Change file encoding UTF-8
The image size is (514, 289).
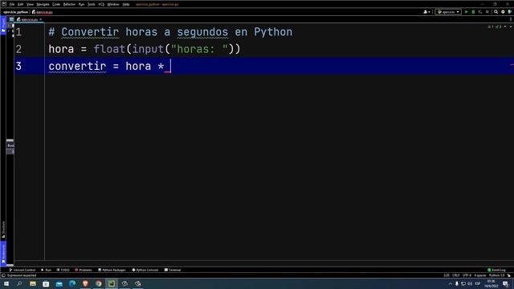[x=467, y=275]
